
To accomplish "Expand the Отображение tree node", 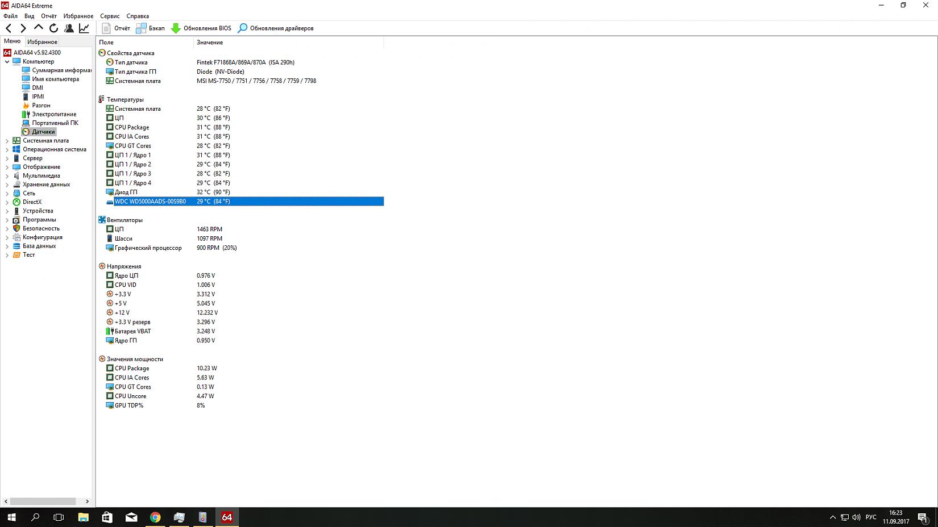I will tap(7, 167).
